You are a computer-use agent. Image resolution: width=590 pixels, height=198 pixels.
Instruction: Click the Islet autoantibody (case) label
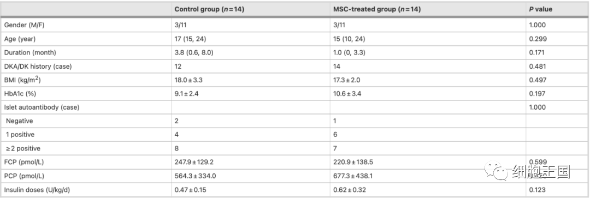click(42, 107)
